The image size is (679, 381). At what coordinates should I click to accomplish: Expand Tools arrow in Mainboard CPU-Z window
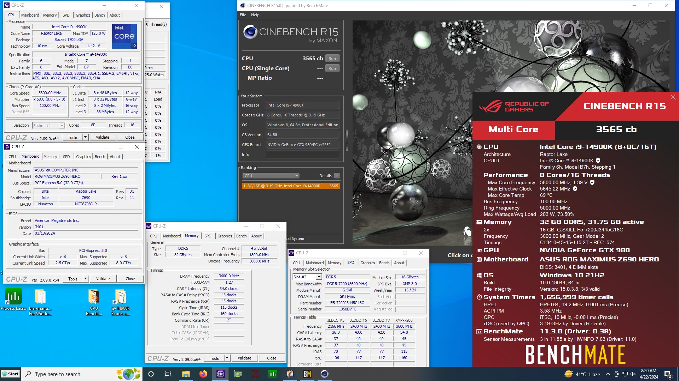point(86,279)
